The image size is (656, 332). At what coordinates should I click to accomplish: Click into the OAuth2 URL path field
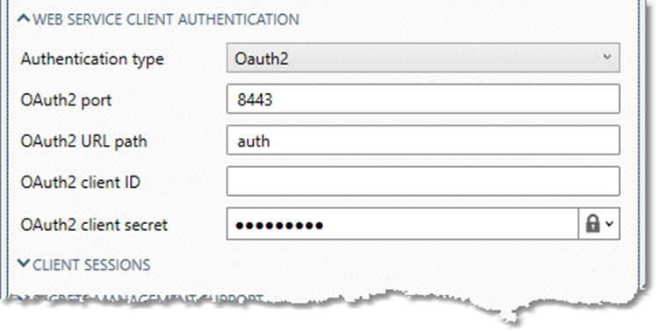tap(423, 140)
